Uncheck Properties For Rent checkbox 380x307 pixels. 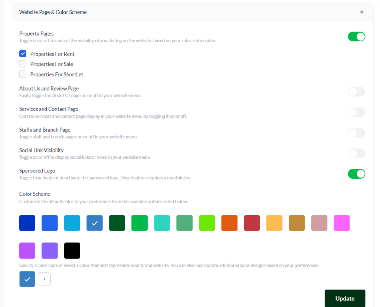tap(23, 54)
